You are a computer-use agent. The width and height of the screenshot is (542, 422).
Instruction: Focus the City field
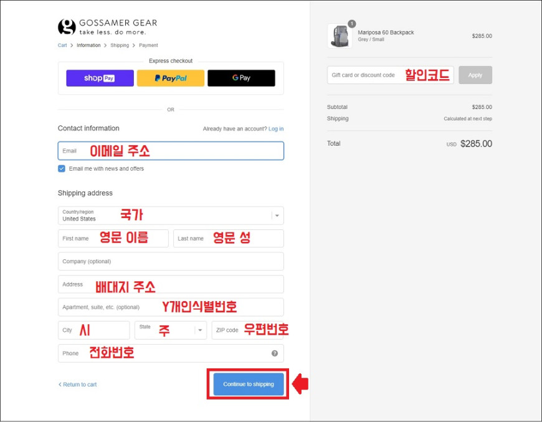[93, 330]
